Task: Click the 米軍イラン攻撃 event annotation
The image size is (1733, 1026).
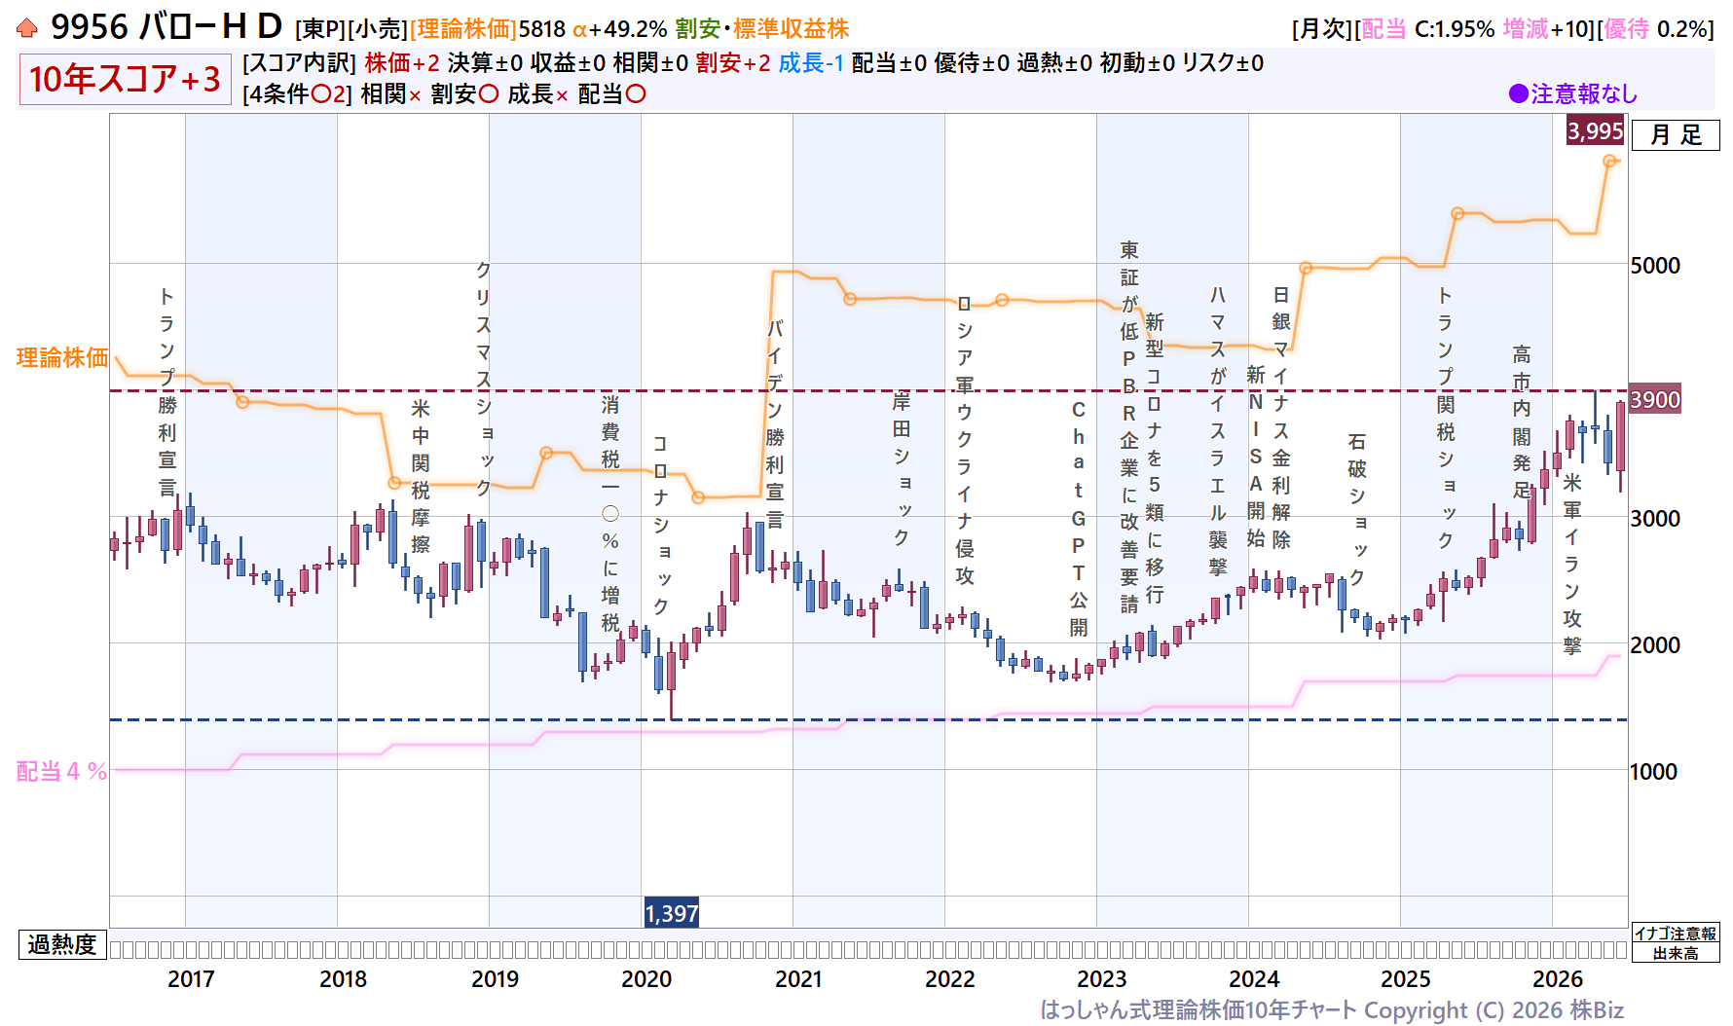Action: click(x=1571, y=564)
